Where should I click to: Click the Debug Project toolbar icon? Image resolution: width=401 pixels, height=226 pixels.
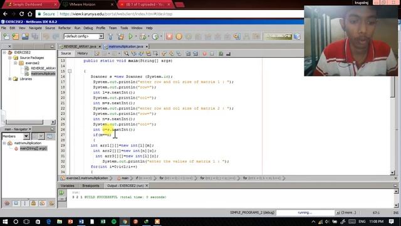point(143,36)
